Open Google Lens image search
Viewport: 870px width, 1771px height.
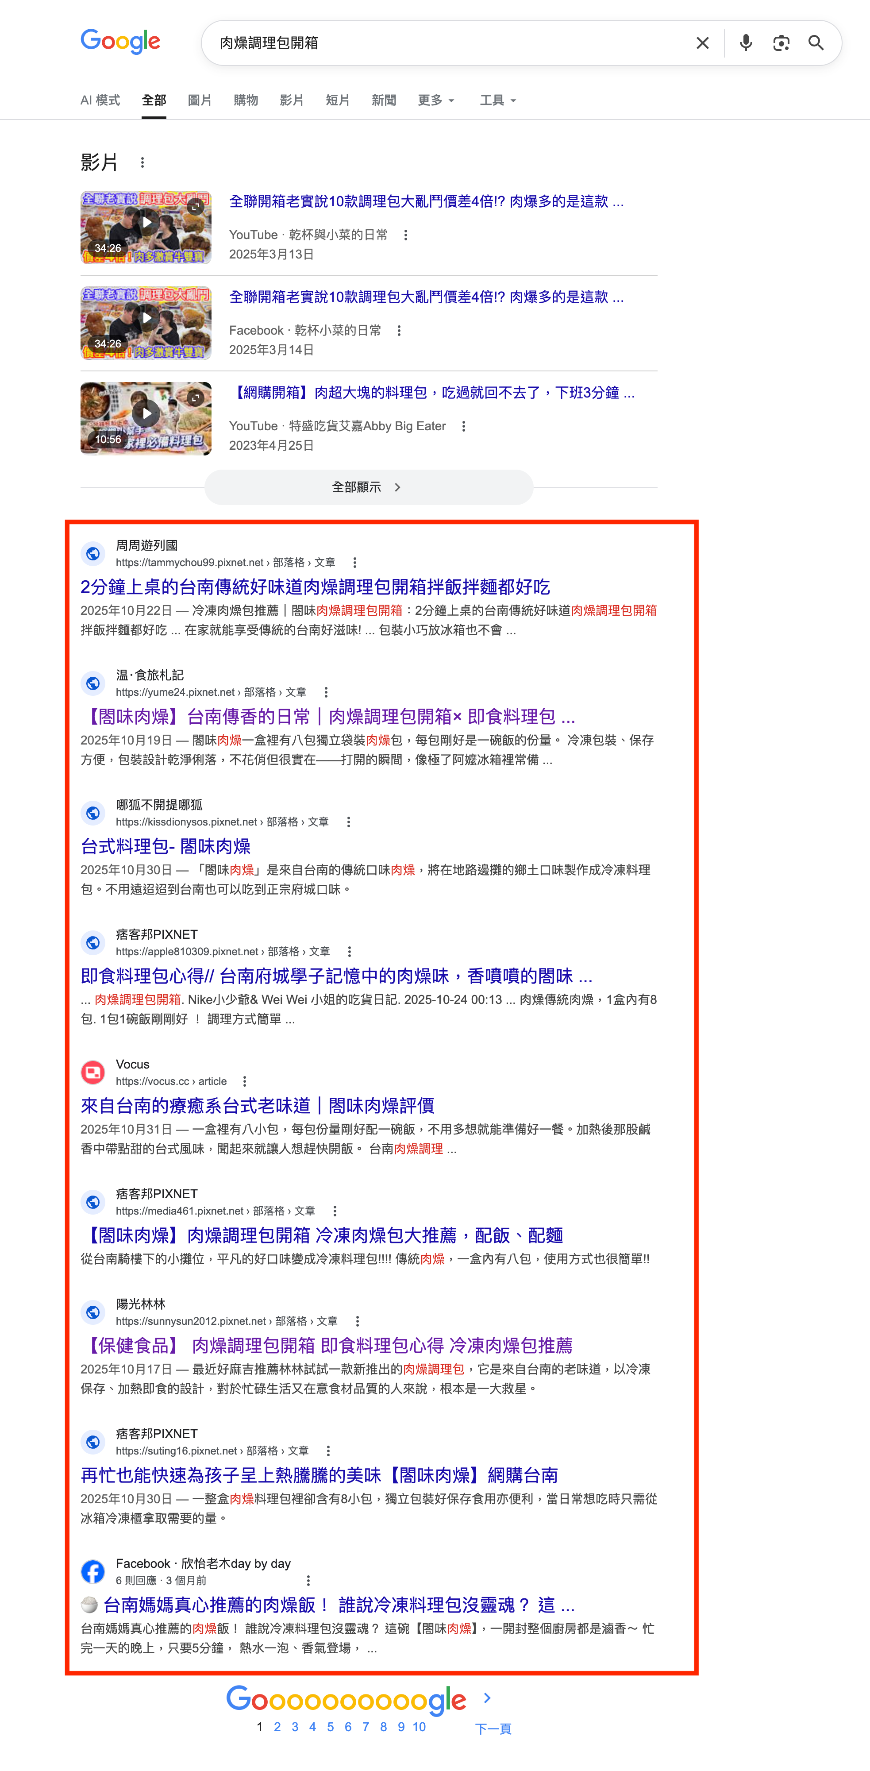click(x=781, y=43)
